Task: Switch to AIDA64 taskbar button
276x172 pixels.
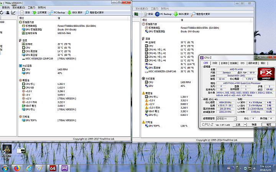Action: pyautogui.click(x=53, y=169)
